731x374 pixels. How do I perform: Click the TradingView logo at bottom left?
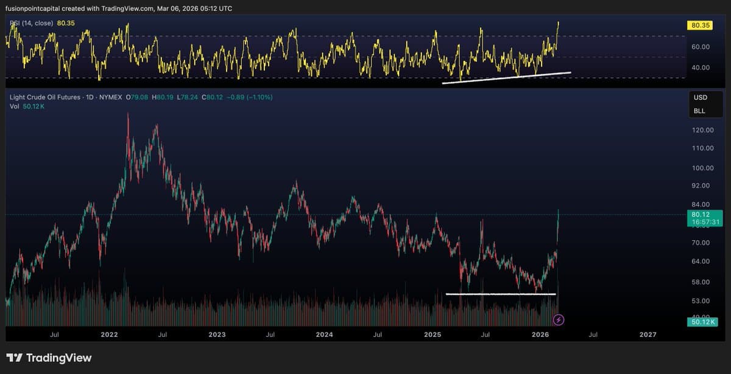[48, 358]
